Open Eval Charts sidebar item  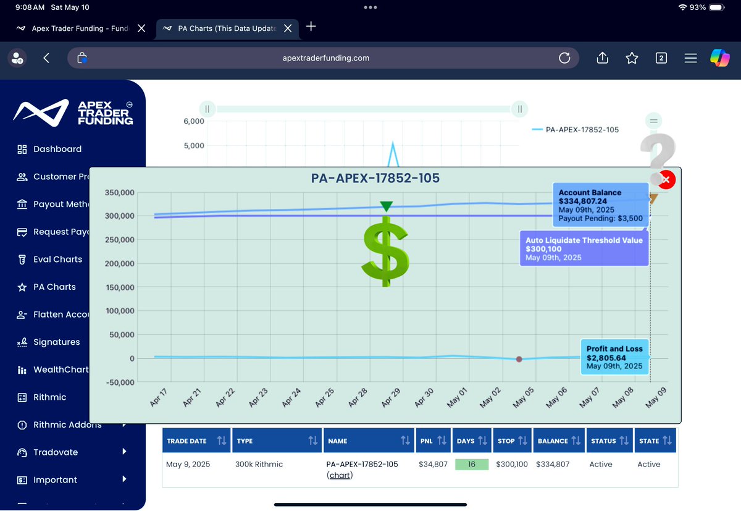pyautogui.click(x=49, y=259)
